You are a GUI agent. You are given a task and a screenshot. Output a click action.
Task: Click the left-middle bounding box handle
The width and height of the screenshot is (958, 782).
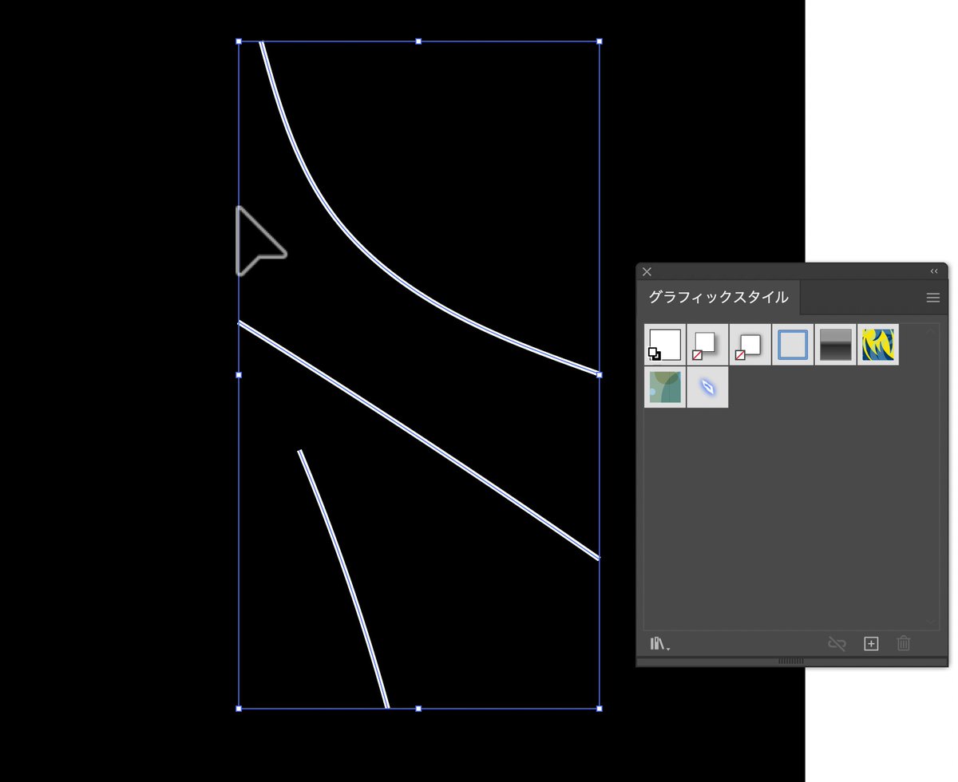tap(239, 374)
